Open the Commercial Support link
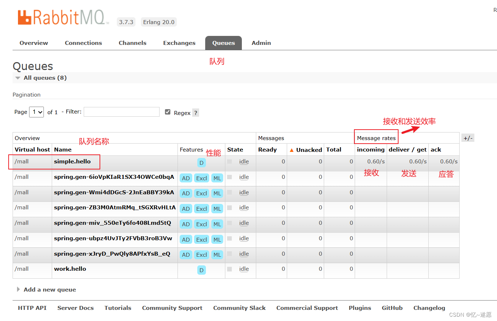This screenshot has width=497, height=321. tap(307, 308)
